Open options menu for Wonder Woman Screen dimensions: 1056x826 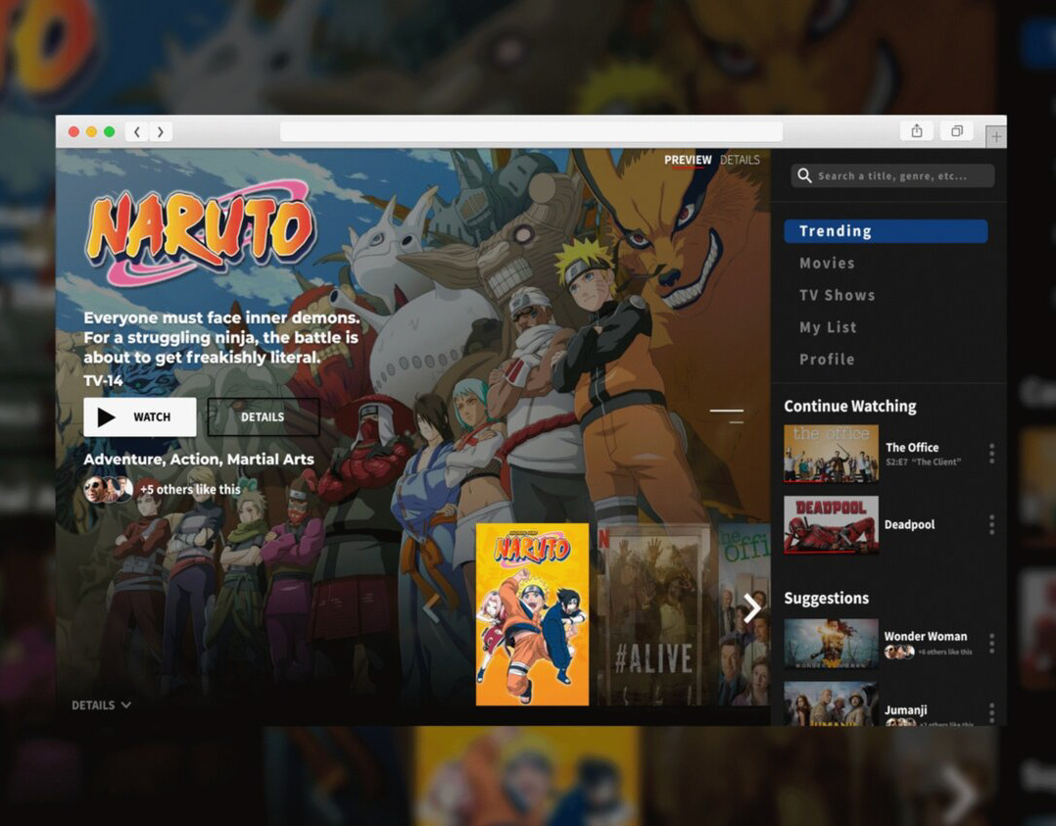point(991,644)
